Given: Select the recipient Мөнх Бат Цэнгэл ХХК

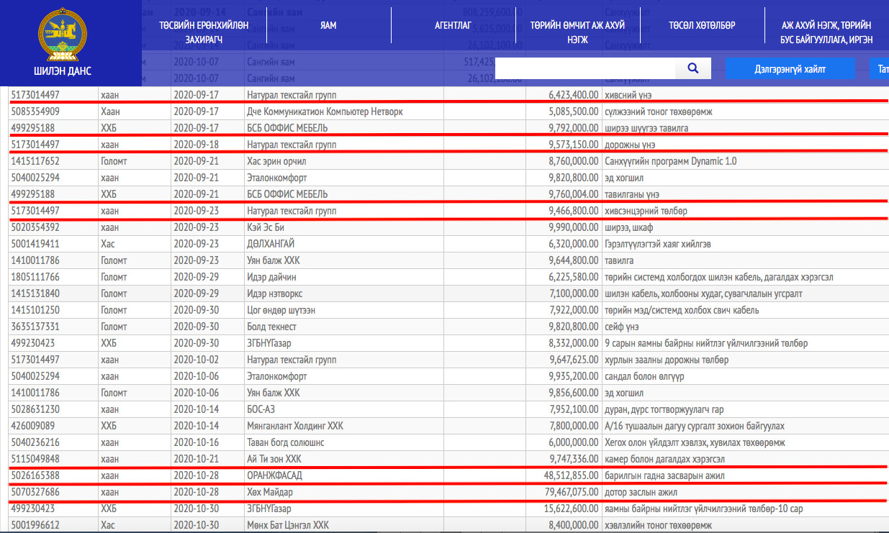Looking at the screenshot, I should (x=288, y=525).
